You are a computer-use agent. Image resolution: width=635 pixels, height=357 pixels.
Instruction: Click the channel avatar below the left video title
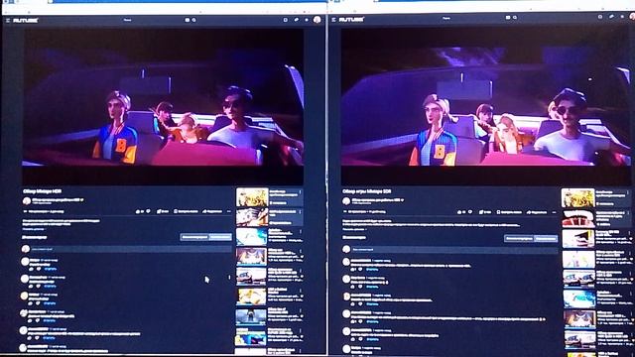pos(27,200)
